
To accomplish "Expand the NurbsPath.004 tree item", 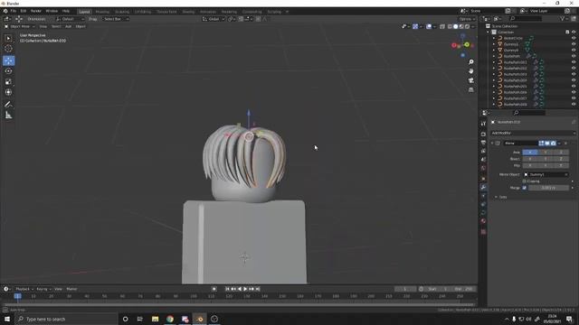I will click(494, 80).
